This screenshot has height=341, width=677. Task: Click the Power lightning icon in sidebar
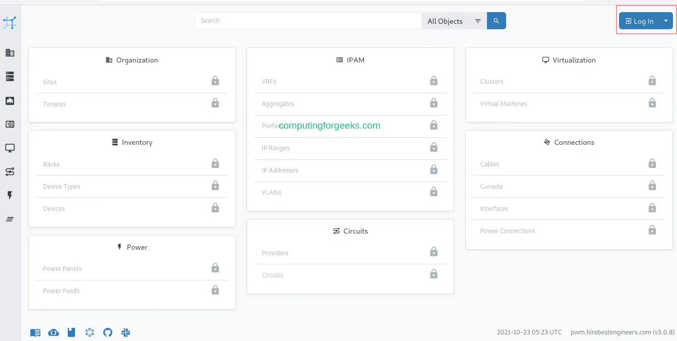click(x=10, y=195)
